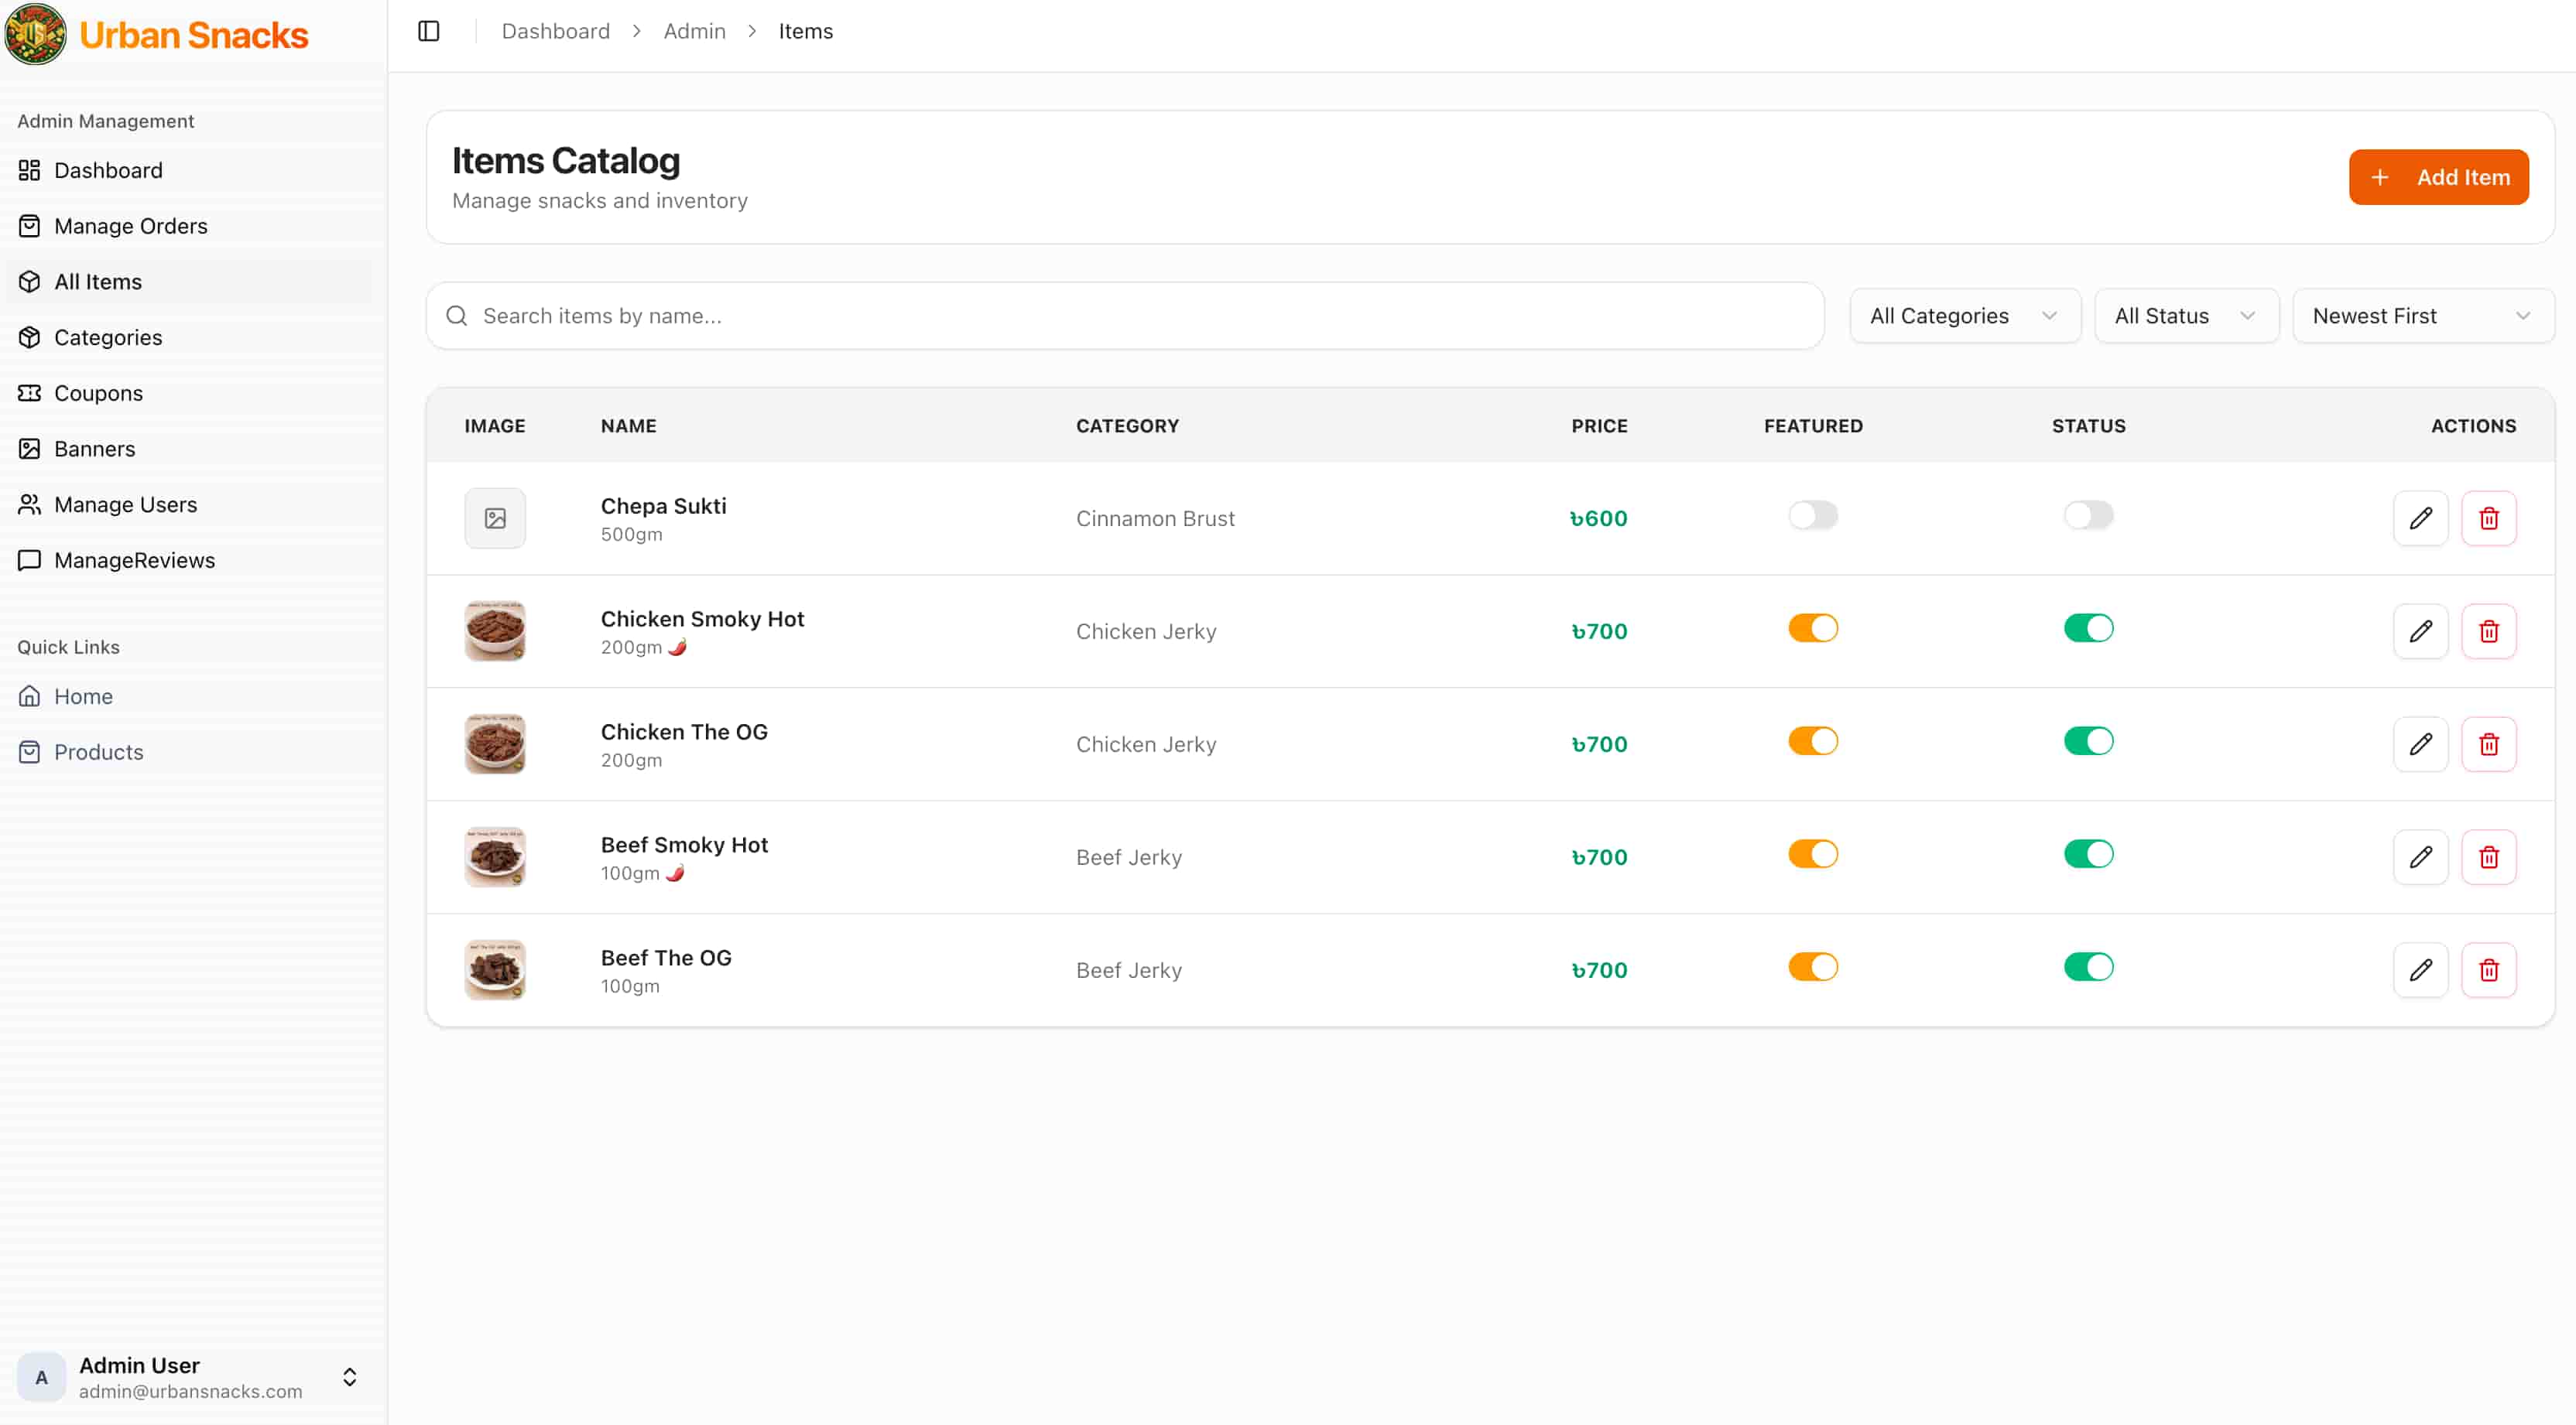The height and width of the screenshot is (1425, 2576).
Task: Click the PRICE column header
Action: click(x=1599, y=425)
